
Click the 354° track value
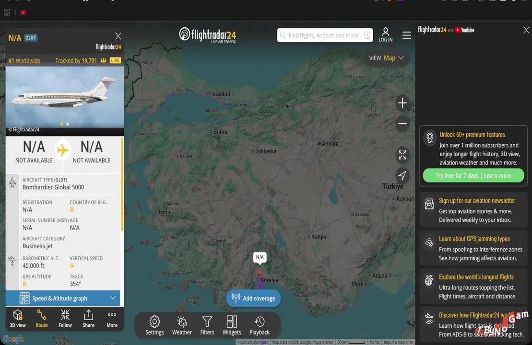75,284
